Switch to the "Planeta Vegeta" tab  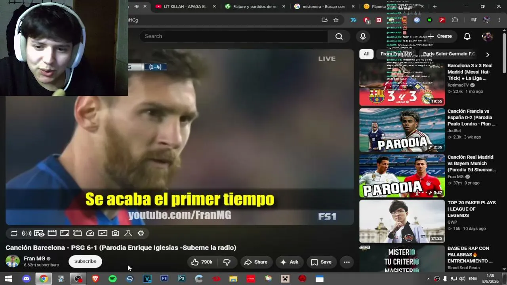point(393,6)
